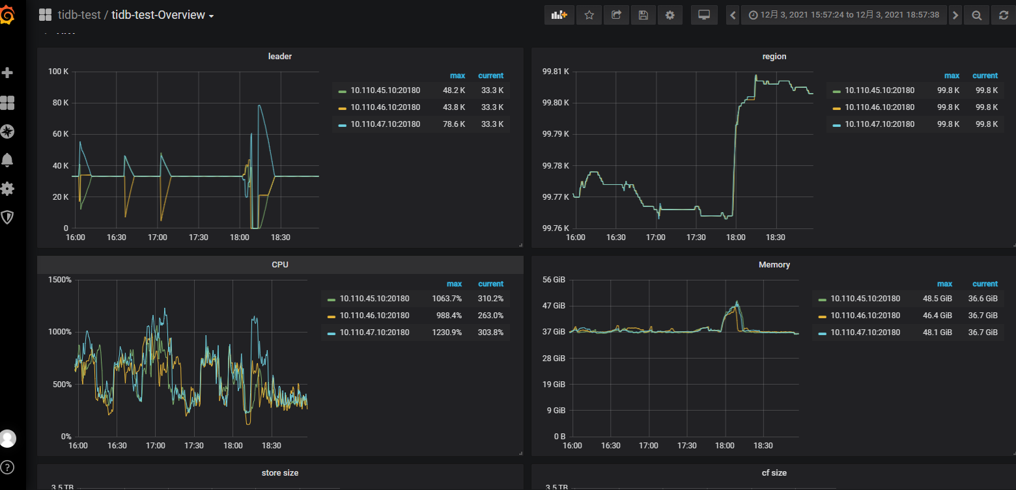Star this dashboard as favorite
Image resolution: width=1016 pixels, height=490 pixels.
click(x=589, y=15)
